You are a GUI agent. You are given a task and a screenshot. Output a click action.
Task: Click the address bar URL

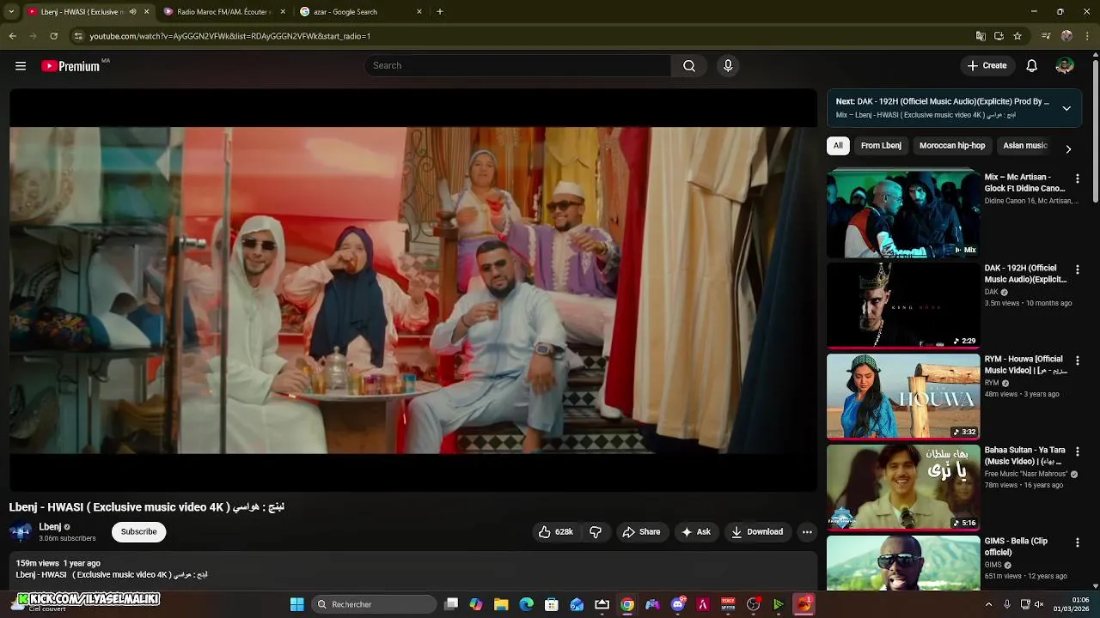click(230, 36)
